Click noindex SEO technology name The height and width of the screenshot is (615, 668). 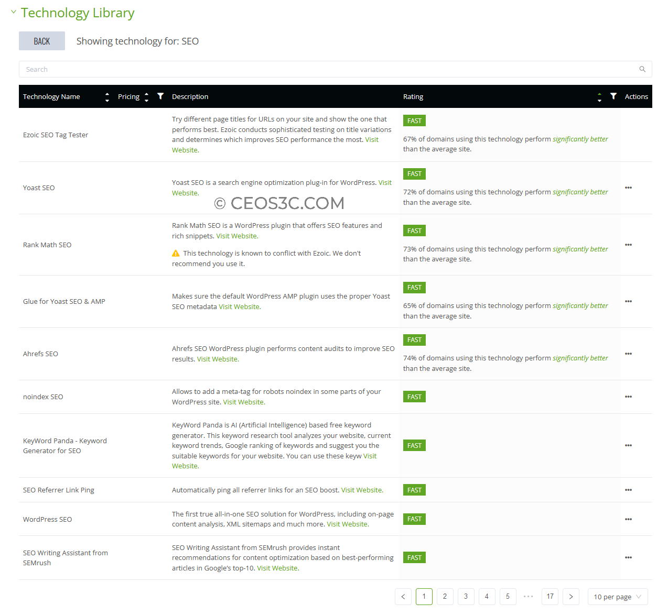pos(43,397)
